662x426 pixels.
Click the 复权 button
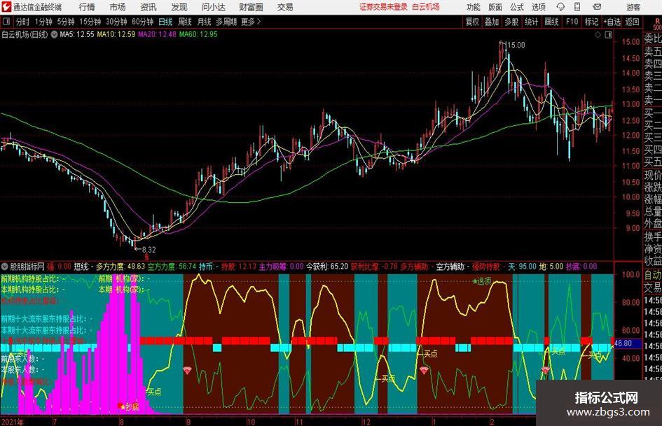[x=472, y=22]
